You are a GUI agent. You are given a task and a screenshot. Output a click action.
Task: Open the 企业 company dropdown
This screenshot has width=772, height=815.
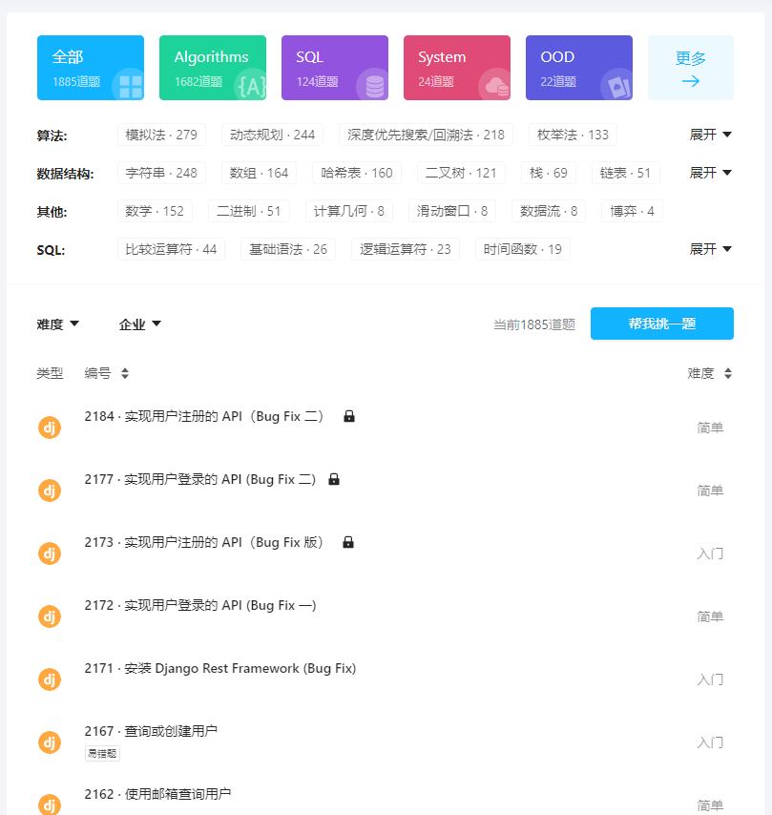coord(139,324)
